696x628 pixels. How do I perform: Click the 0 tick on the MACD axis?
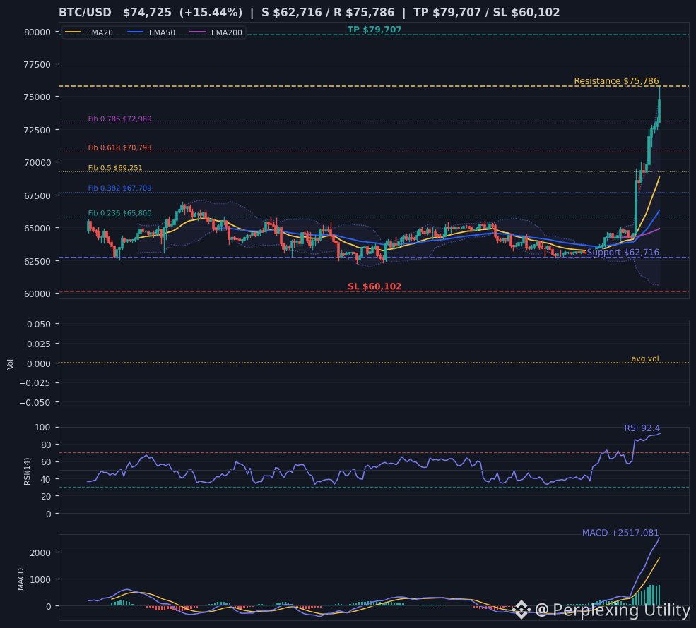coord(49,606)
